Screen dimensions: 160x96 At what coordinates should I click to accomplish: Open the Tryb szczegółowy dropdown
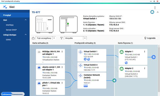tap(46, 38)
